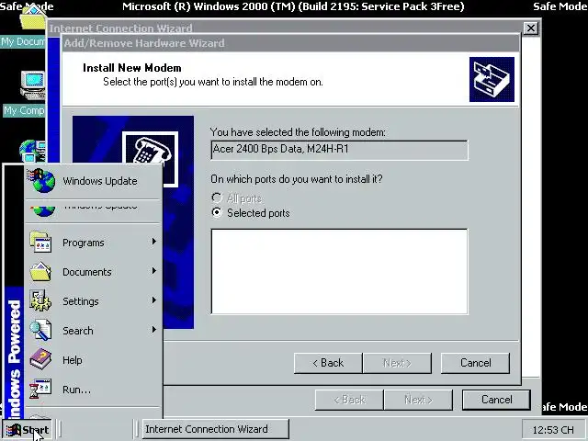
Task: Expand the Search submenu arrow
Action: [154, 330]
